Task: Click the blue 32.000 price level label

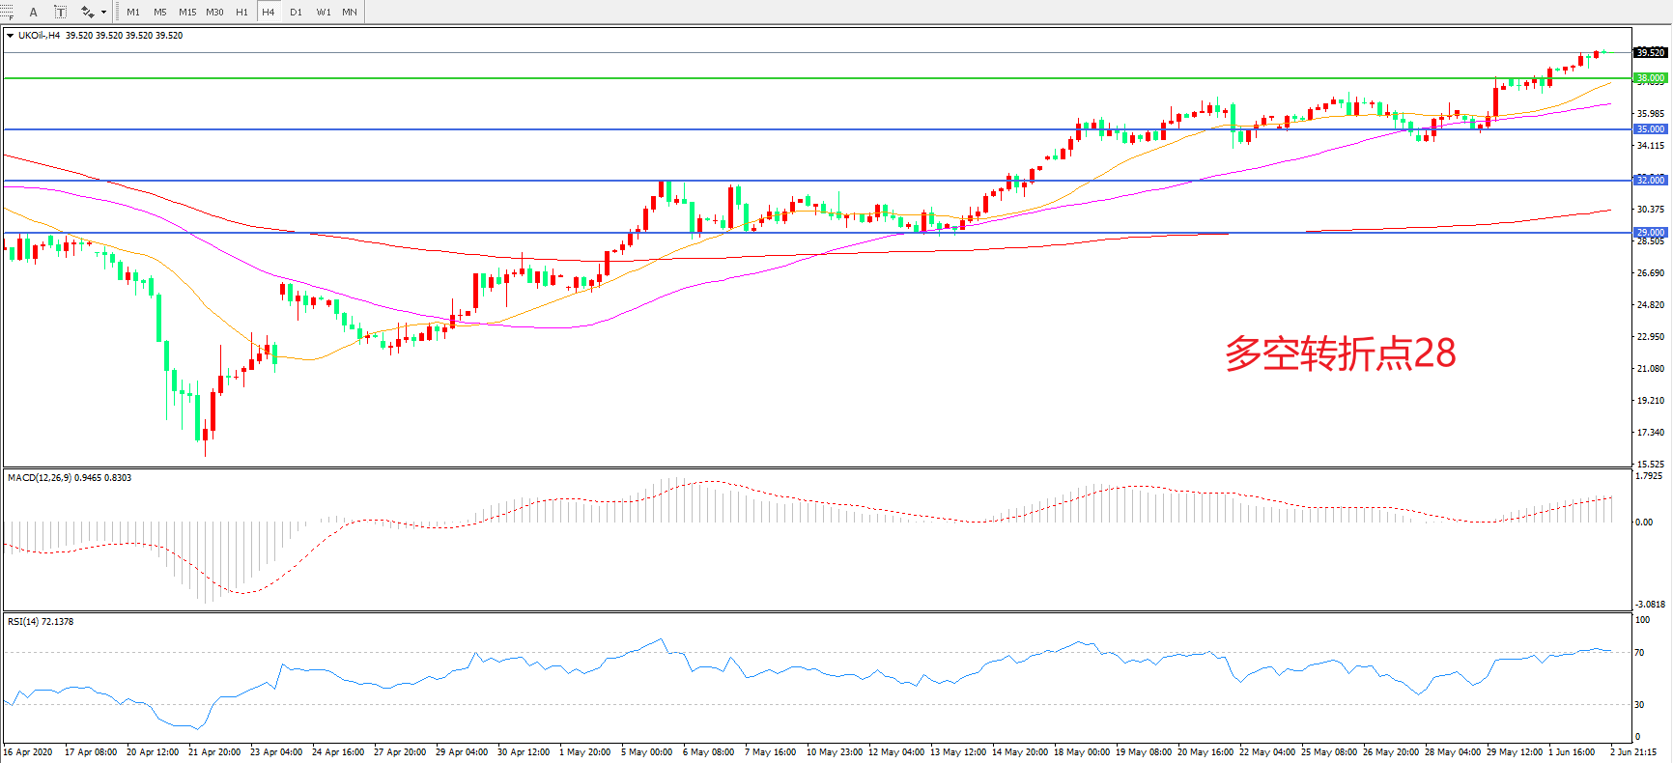Action: point(1650,181)
